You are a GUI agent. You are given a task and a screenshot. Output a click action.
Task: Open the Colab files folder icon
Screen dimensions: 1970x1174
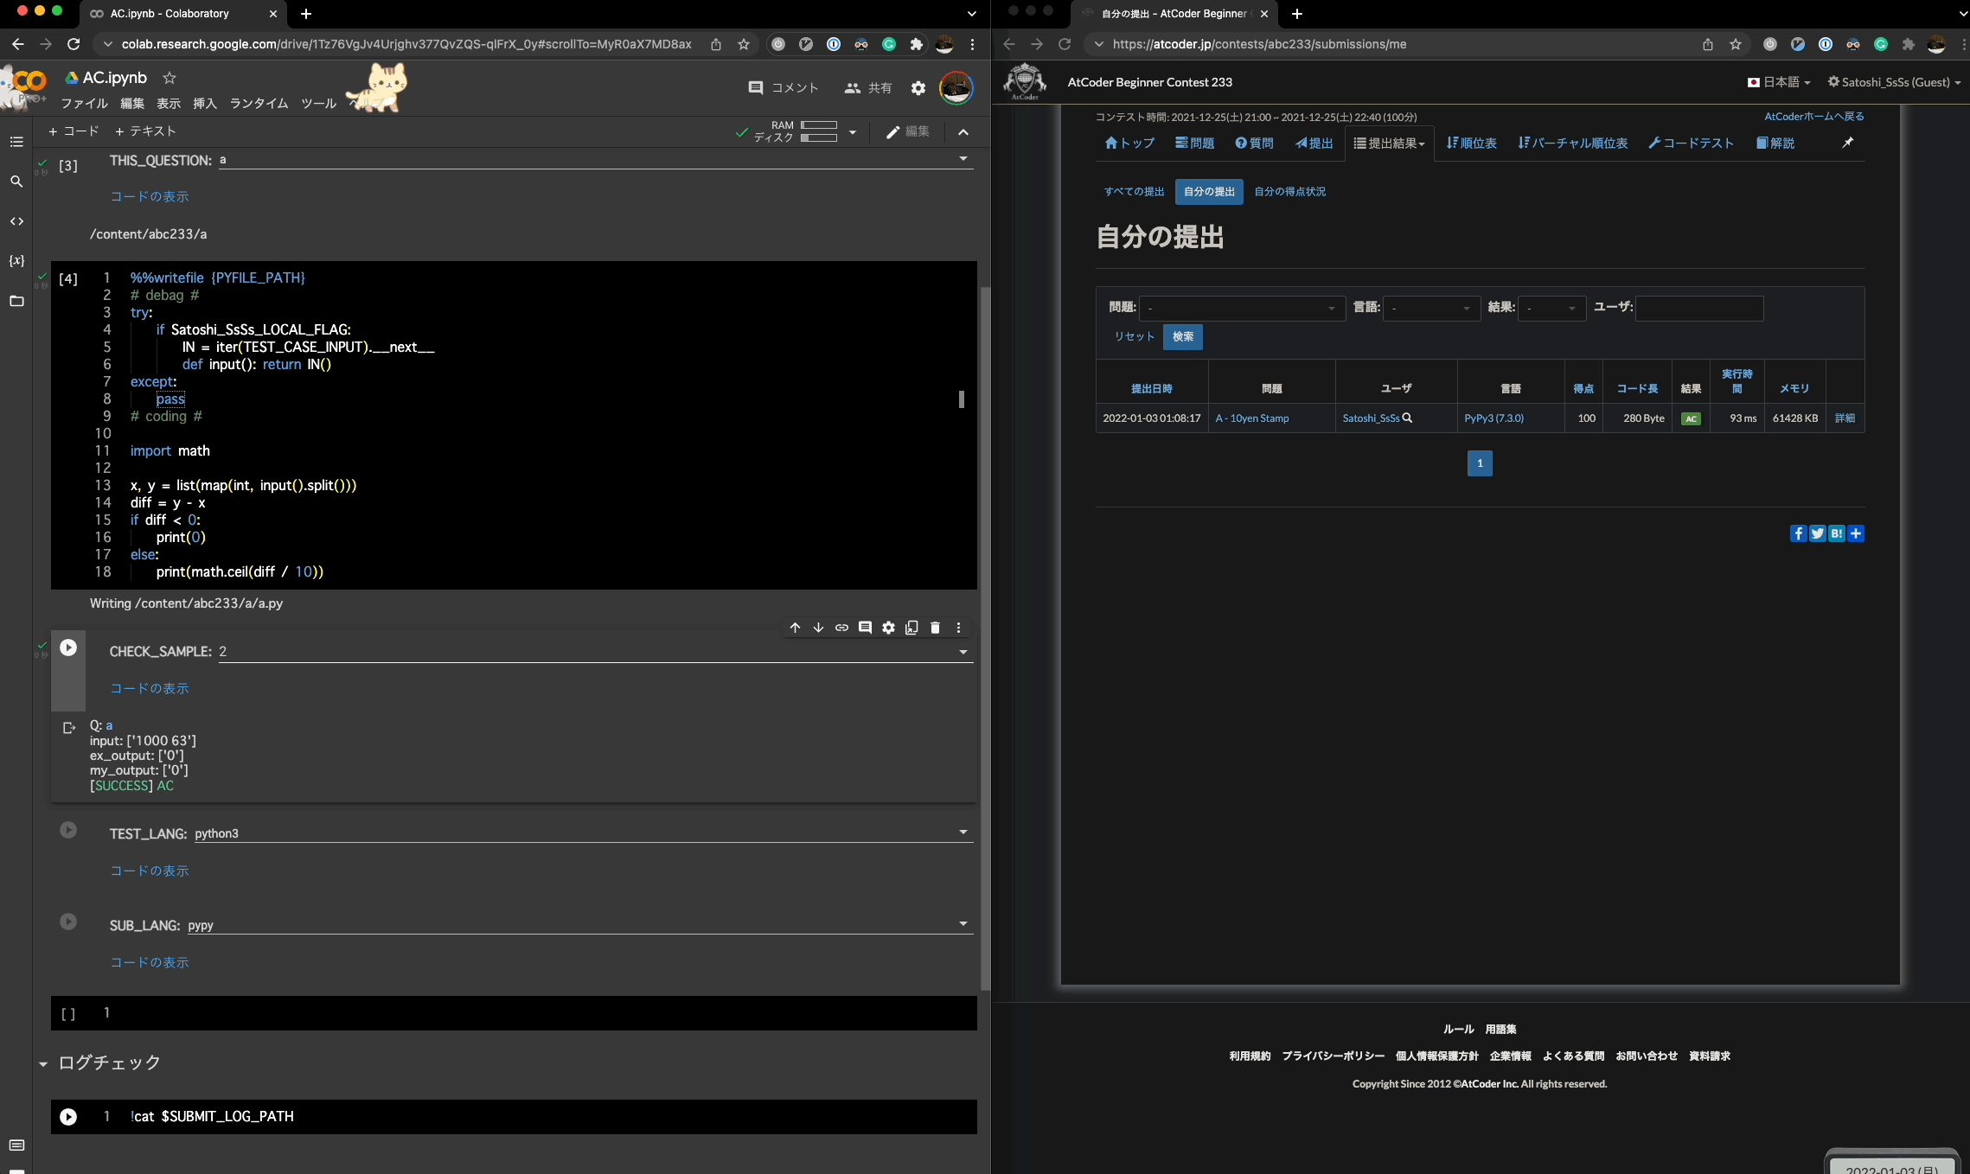point(16,301)
